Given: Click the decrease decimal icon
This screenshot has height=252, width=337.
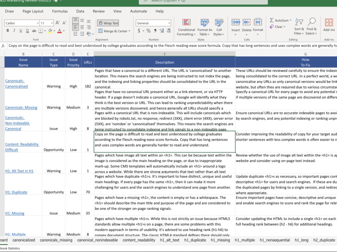Looking at the screenshot, I should point(169,31).
